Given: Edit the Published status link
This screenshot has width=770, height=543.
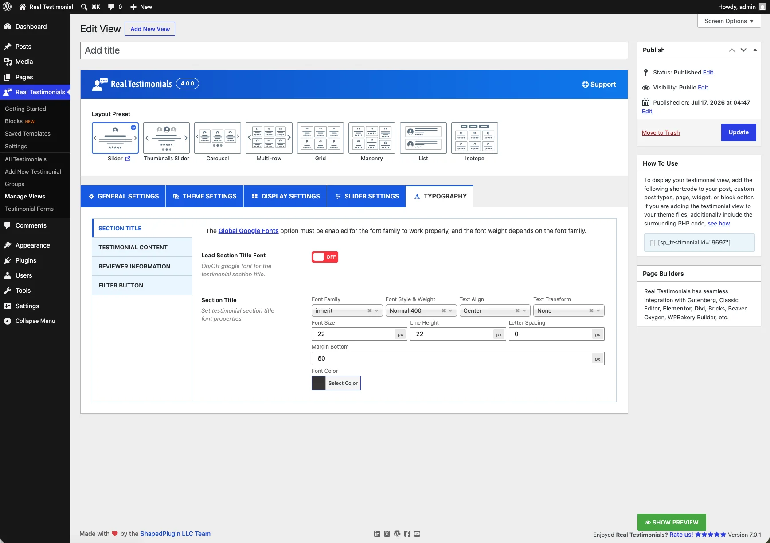Looking at the screenshot, I should coord(708,73).
